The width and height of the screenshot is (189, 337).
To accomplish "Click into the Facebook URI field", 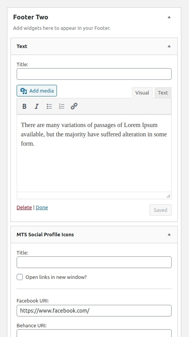I will pos(94,311).
